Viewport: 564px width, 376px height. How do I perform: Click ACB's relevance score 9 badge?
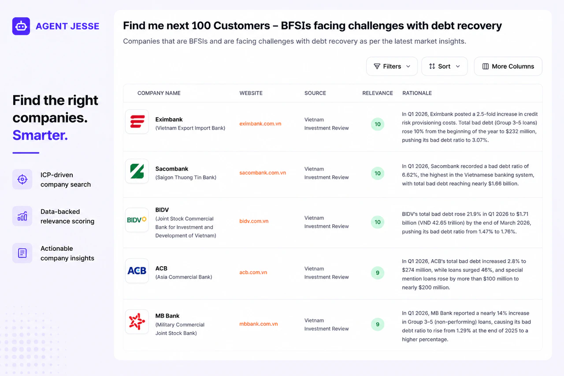click(378, 273)
